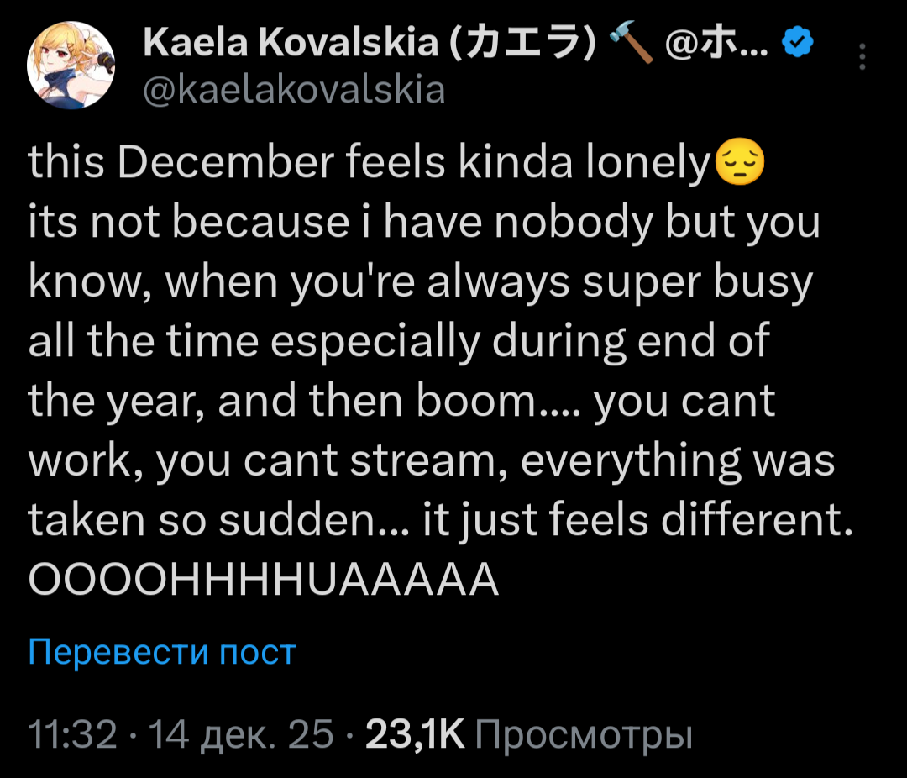
Task: Click the hammer emoji in display name
Action: point(632,42)
